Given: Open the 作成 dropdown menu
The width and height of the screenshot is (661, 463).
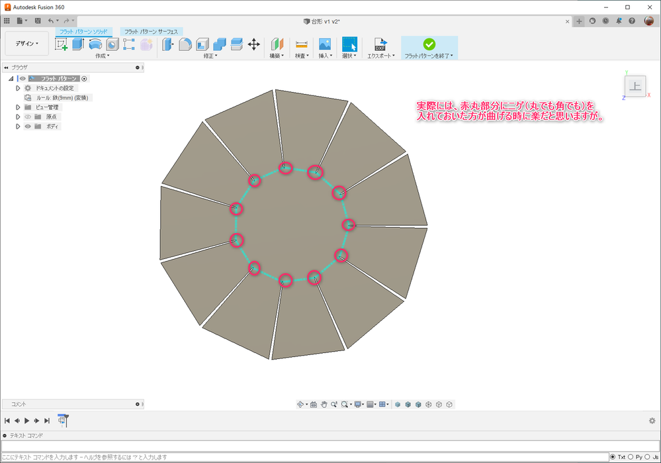Looking at the screenshot, I should (x=102, y=56).
